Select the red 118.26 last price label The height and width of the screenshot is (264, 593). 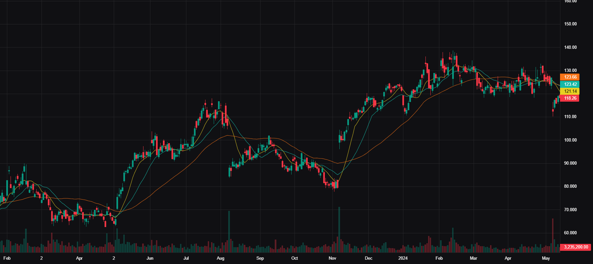[570, 98]
